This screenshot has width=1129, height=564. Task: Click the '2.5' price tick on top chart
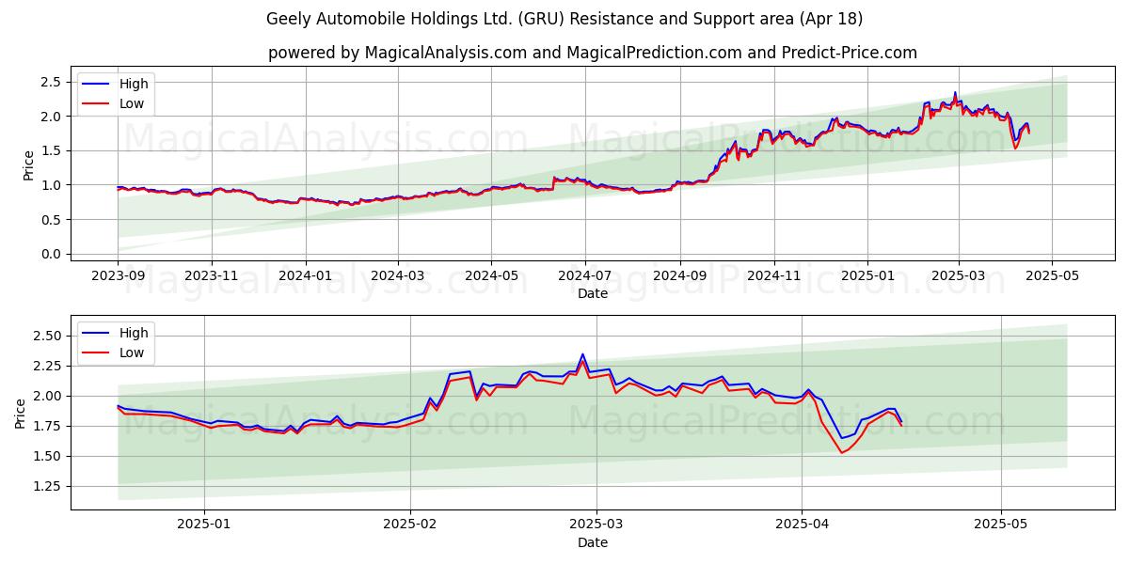(51, 83)
